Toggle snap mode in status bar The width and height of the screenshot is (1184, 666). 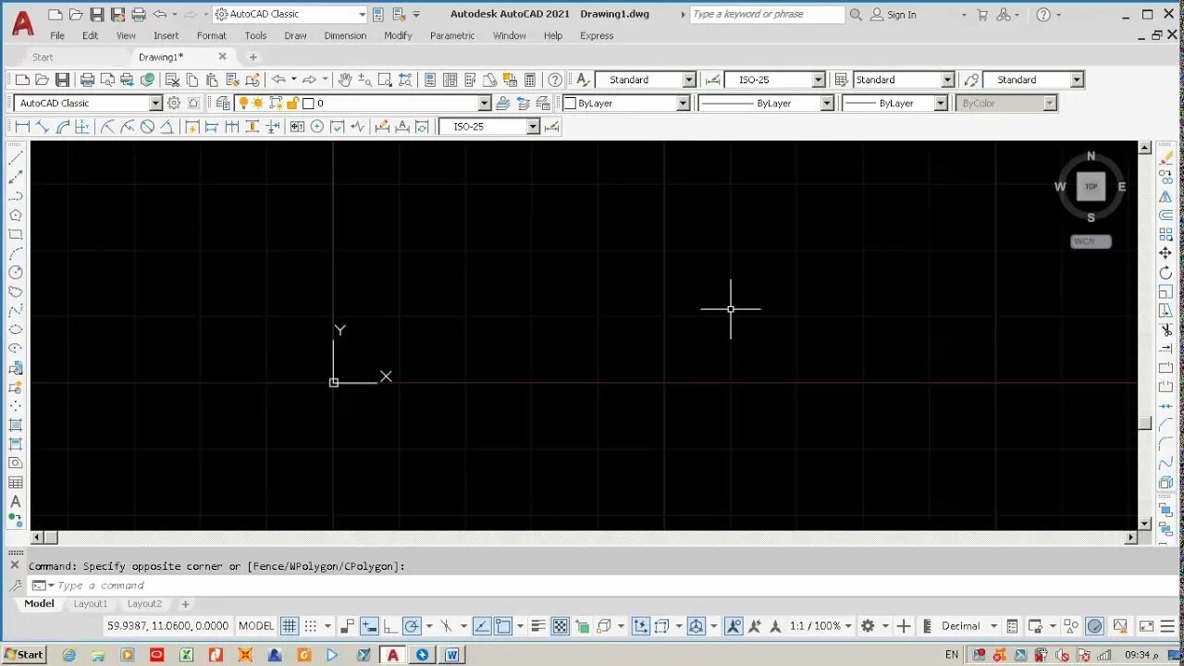click(310, 626)
